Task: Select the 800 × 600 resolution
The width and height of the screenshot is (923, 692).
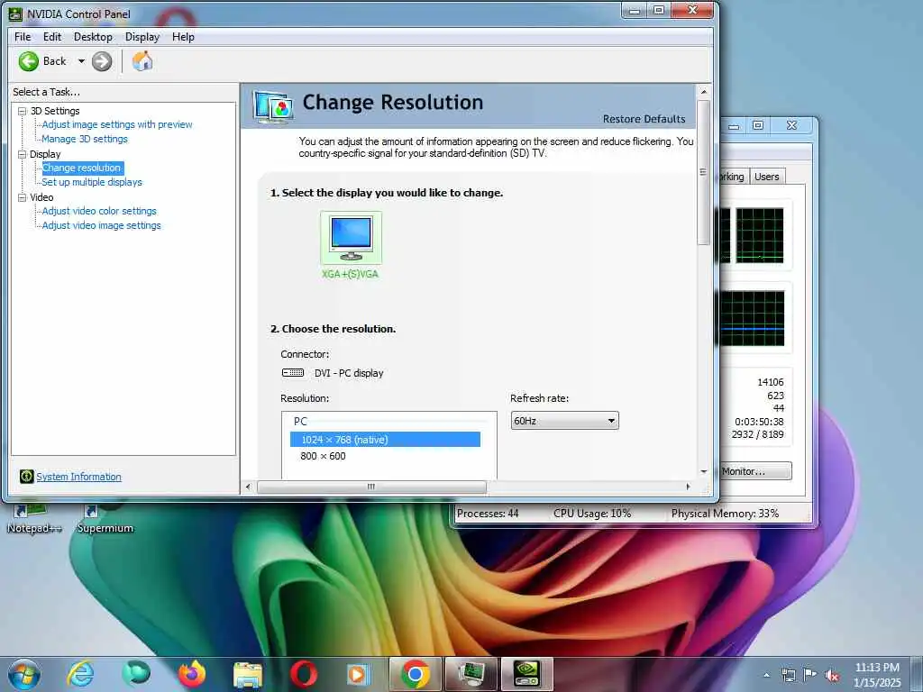Action: click(x=324, y=456)
